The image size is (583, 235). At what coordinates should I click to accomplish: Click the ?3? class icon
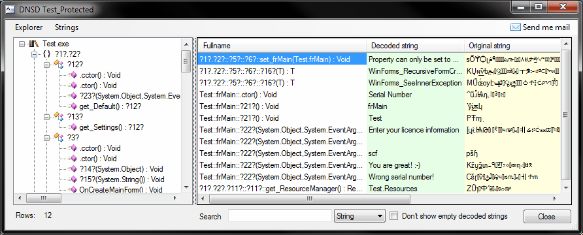[59, 138]
